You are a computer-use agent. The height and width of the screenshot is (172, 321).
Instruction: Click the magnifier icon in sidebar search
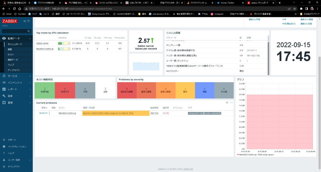click(29, 31)
